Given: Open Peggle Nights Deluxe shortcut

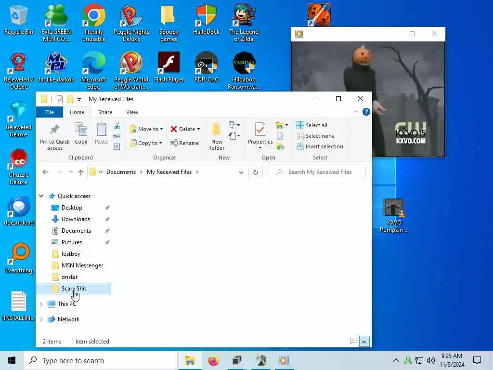Looking at the screenshot, I should point(131,22).
